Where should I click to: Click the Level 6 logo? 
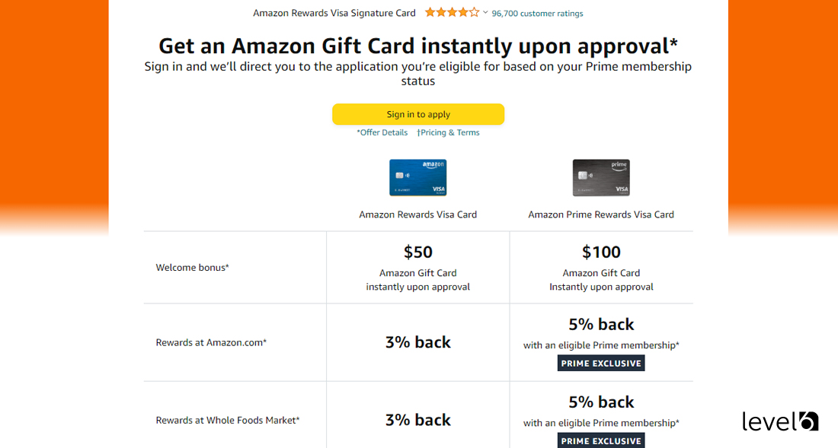(x=780, y=421)
